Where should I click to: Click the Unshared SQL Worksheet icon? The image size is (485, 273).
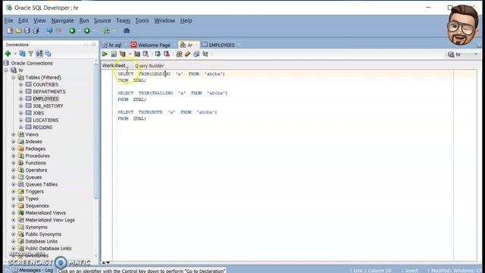(x=179, y=54)
